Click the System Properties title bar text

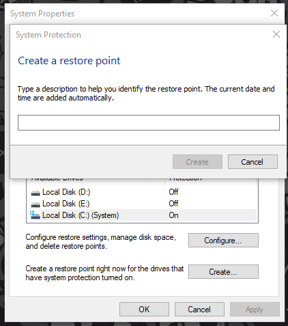[x=42, y=14]
